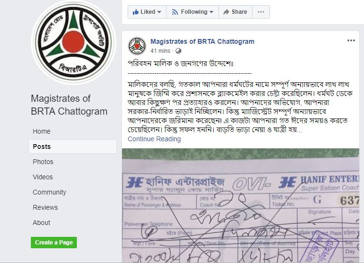Go to the Photos section
Viewport: 364px width, 263px height.
coord(43,162)
